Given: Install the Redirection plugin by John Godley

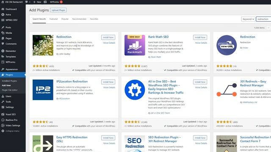Looking at the screenshot, I should 108,38.
